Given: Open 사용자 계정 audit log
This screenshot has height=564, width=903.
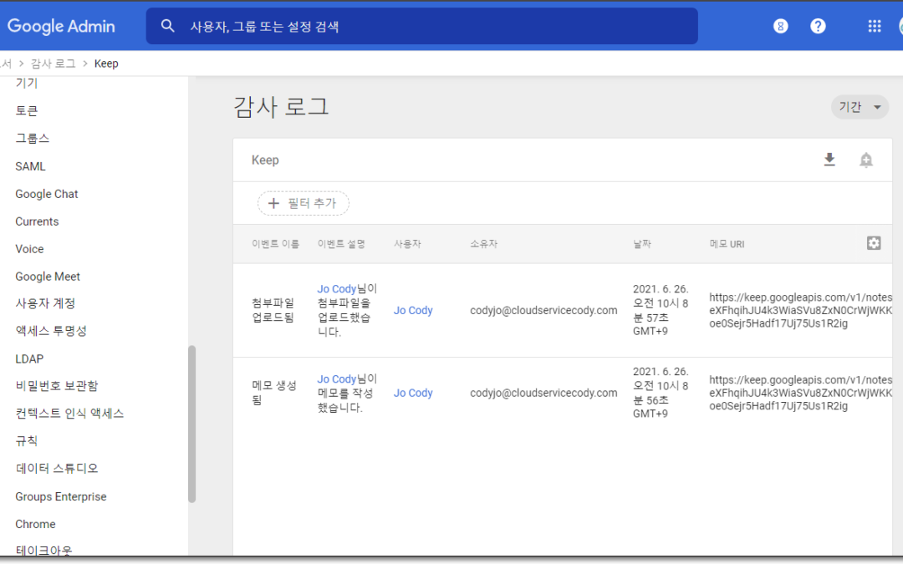Looking at the screenshot, I should [x=45, y=303].
